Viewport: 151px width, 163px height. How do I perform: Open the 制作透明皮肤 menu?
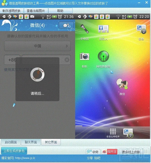coord(12,11)
